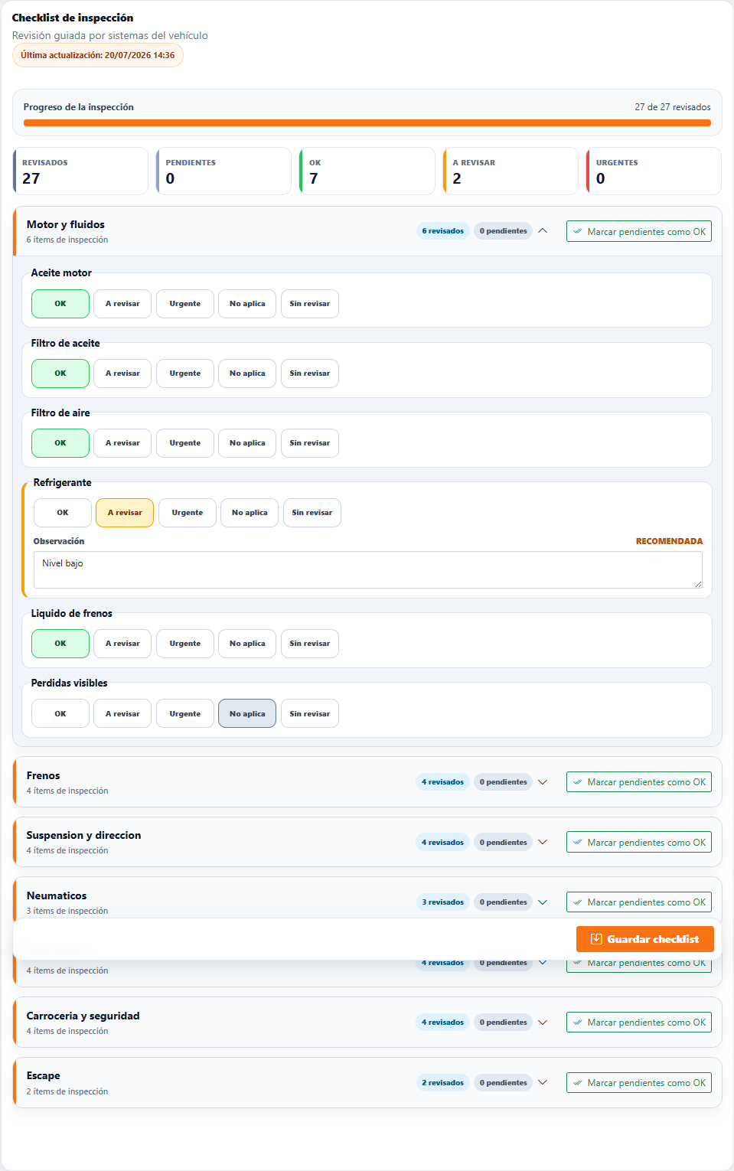Click the checkmark icon in Motor y fluidos button

(x=578, y=232)
